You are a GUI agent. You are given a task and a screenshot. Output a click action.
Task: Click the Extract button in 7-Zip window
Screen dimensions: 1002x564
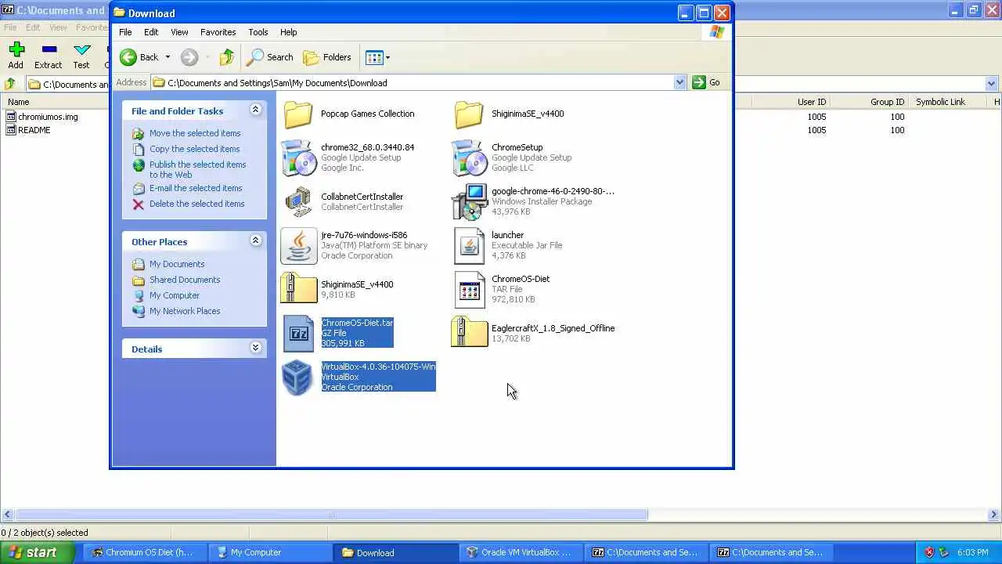click(x=48, y=56)
